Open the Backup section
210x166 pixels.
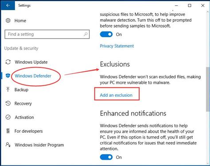tap(21, 90)
